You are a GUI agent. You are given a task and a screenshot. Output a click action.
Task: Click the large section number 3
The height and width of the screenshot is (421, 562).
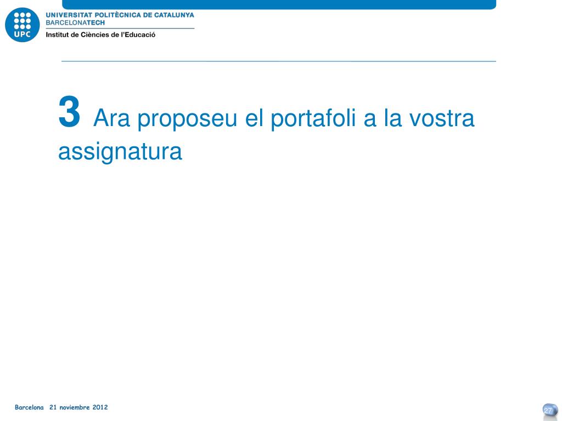(69, 111)
